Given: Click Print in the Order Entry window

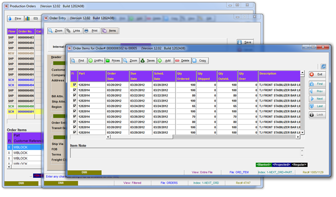Looking at the screenshot, I should [x=92, y=31].
